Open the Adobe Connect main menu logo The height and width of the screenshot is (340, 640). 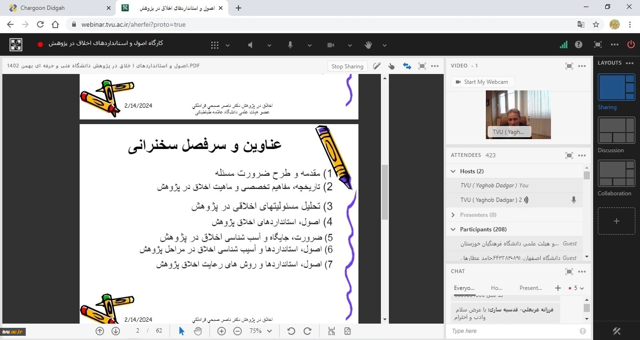pos(15,44)
